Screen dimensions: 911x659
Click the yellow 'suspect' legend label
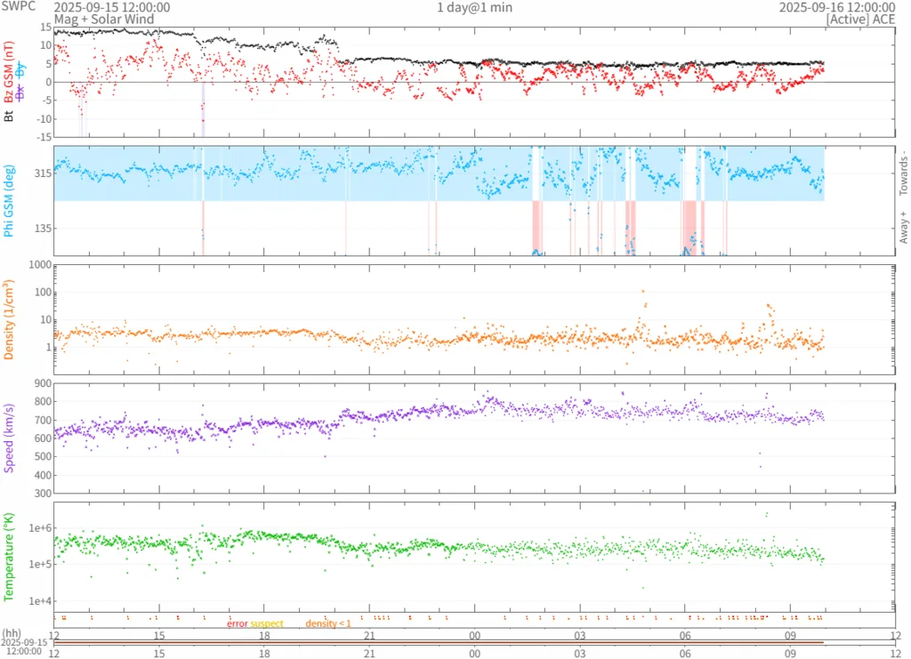[x=267, y=623]
